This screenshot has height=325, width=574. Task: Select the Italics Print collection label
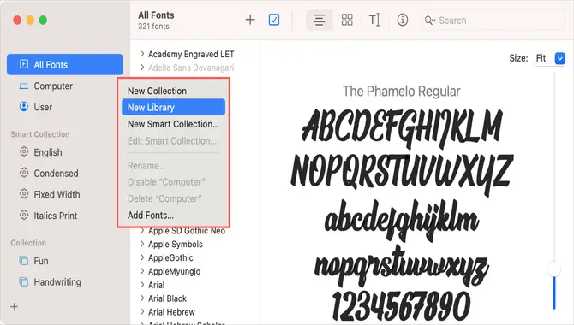click(x=56, y=216)
